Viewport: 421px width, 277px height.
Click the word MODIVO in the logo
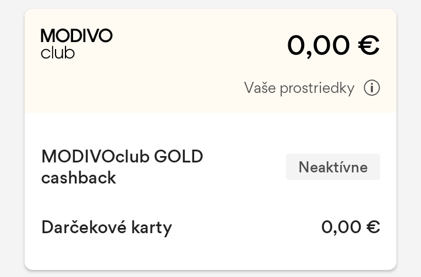77,36
